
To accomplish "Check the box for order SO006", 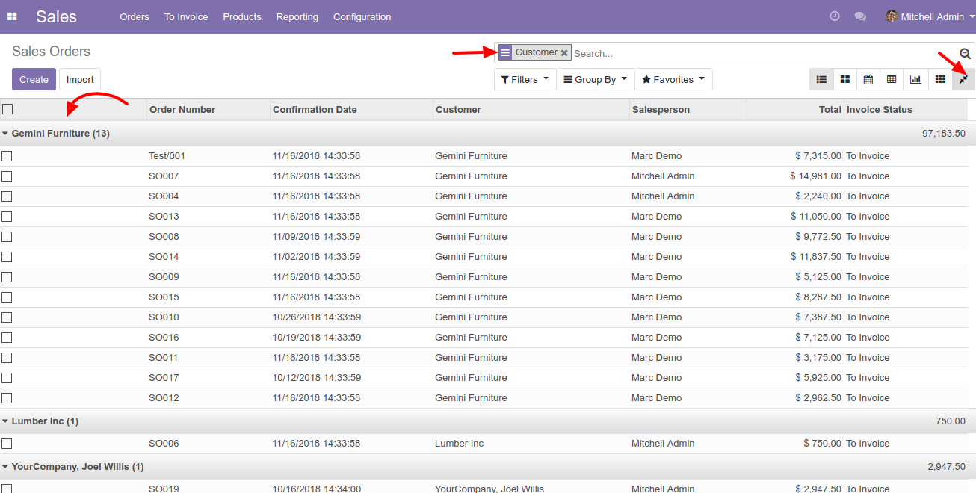I will click(7, 444).
